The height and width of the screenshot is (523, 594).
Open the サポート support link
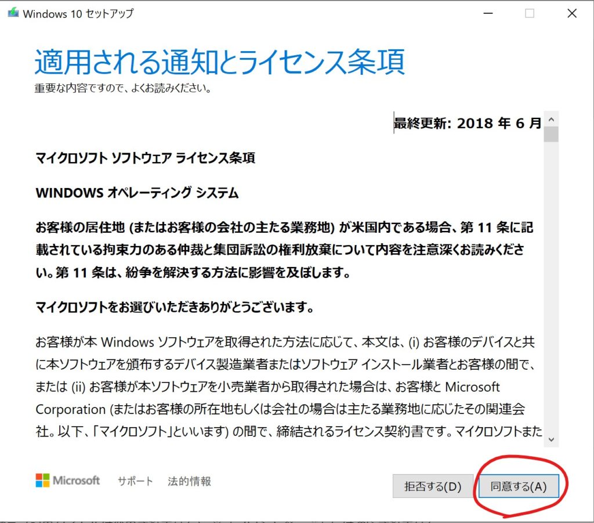click(135, 481)
